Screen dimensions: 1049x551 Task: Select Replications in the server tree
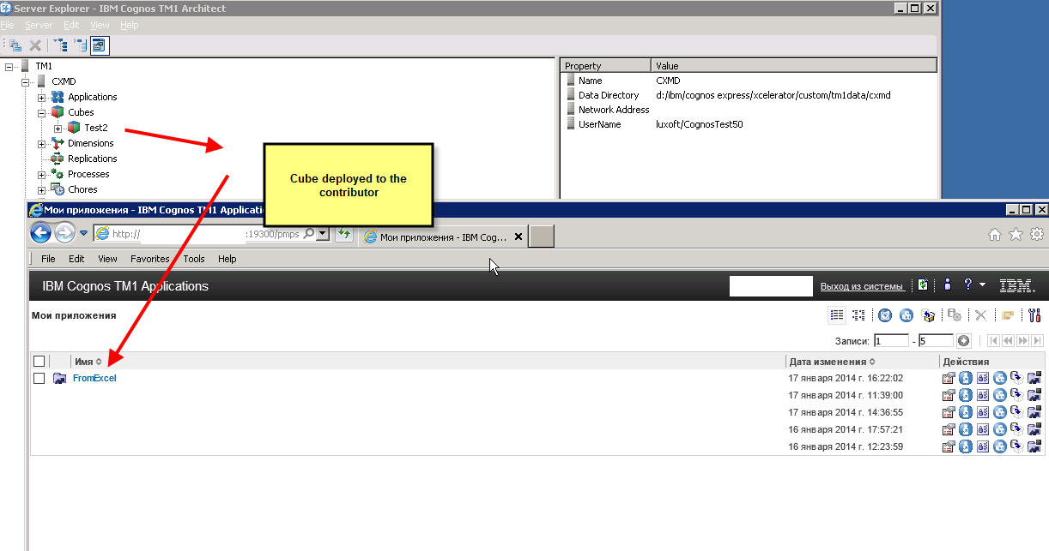coord(93,159)
